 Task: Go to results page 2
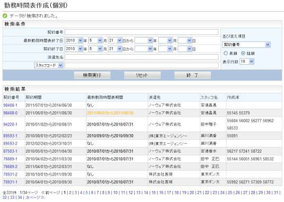coord(70,192)
